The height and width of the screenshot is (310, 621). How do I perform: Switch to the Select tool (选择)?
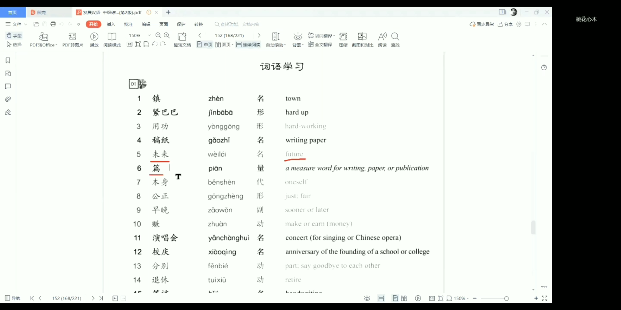pyautogui.click(x=14, y=44)
